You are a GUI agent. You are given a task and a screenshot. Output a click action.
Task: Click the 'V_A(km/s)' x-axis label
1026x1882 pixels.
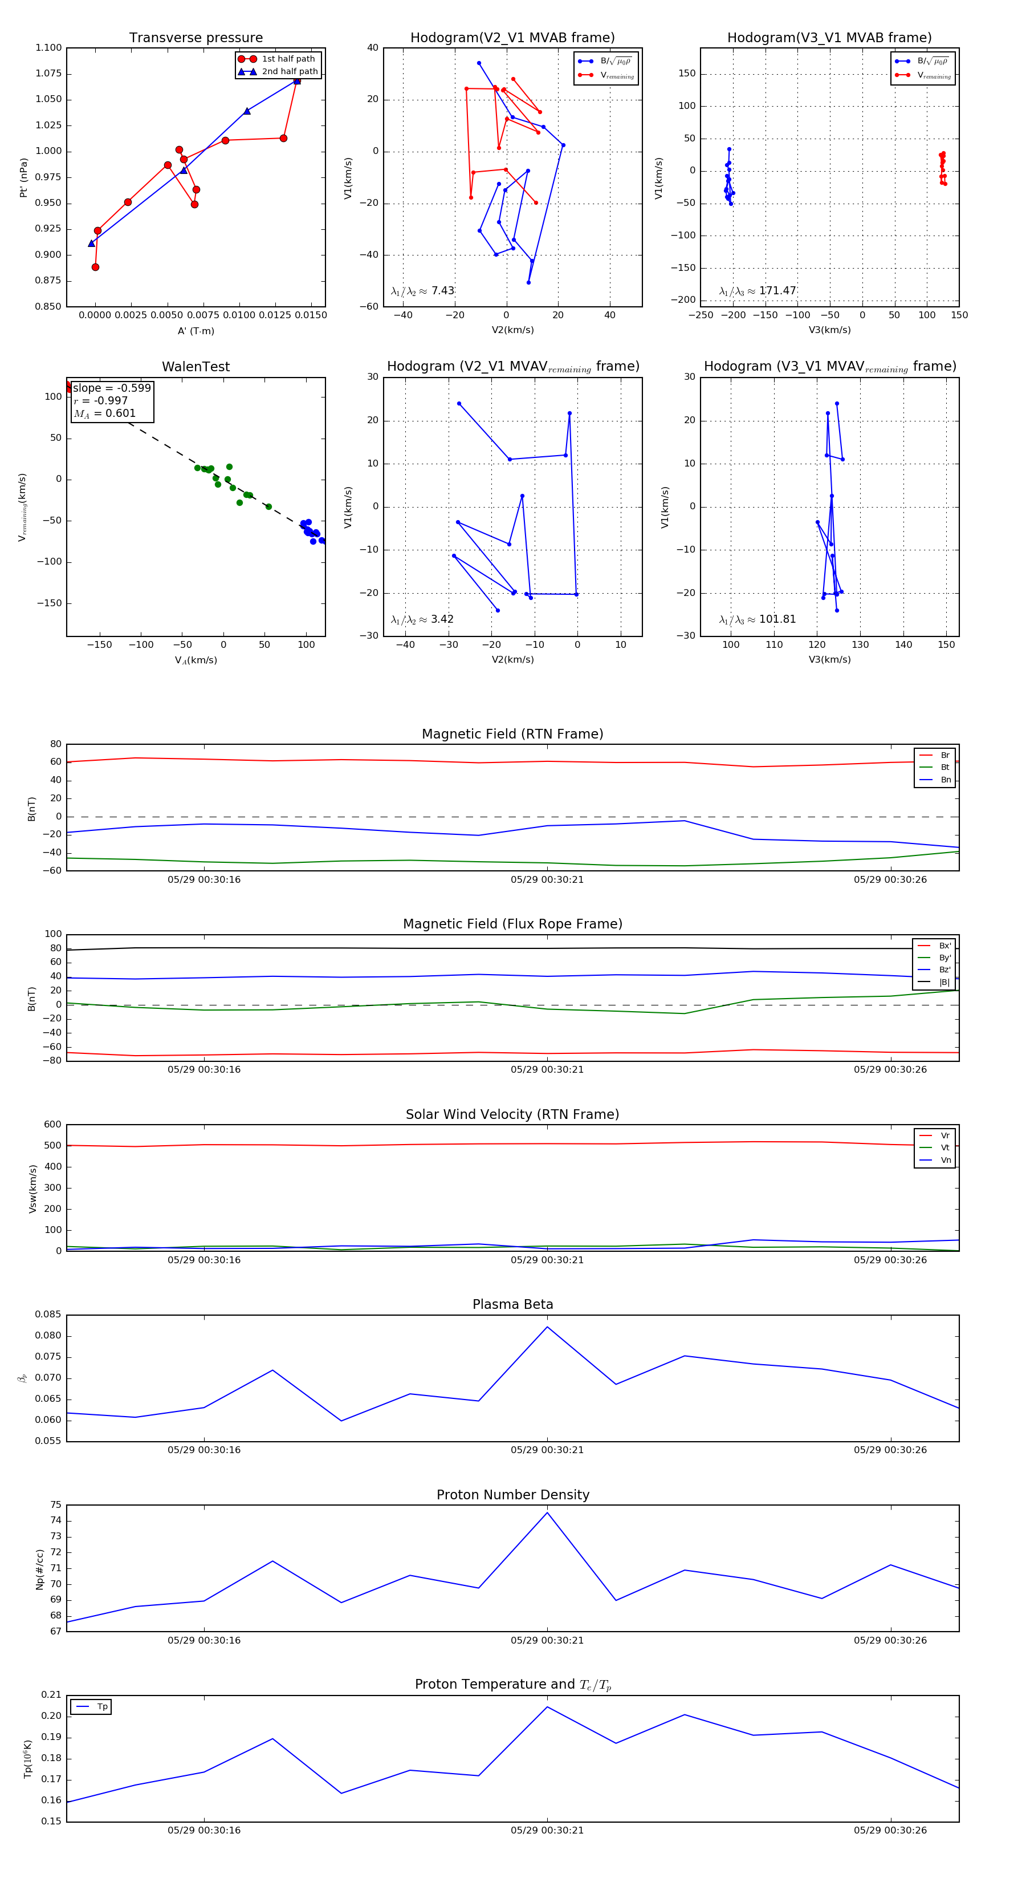click(x=196, y=660)
